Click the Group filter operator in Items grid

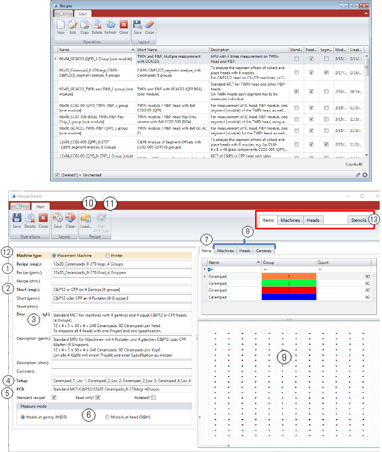click(x=265, y=269)
